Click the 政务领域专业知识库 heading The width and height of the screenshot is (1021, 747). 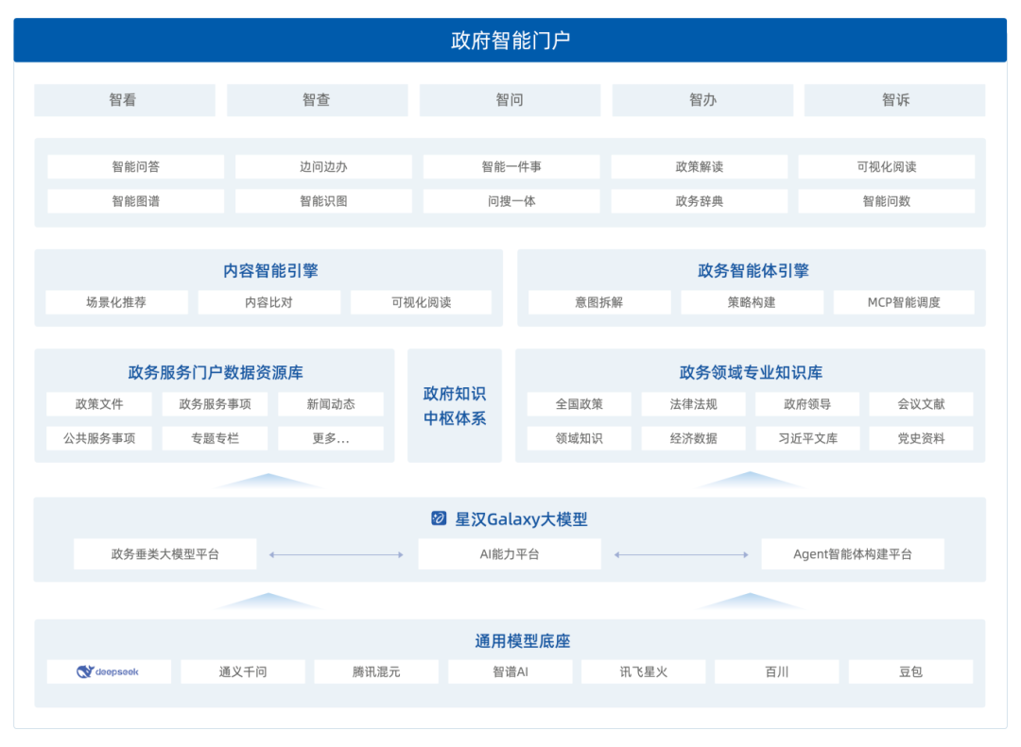(751, 372)
